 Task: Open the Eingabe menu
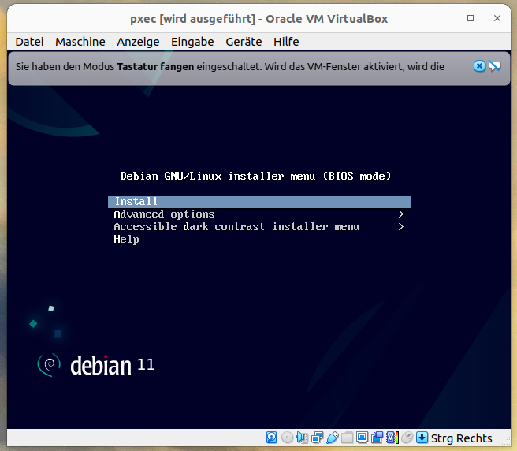click(192, 42)
